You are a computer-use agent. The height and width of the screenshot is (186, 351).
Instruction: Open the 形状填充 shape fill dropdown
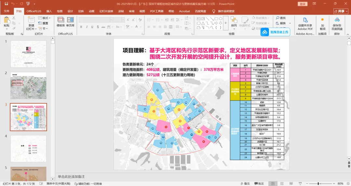click(261, 18)
